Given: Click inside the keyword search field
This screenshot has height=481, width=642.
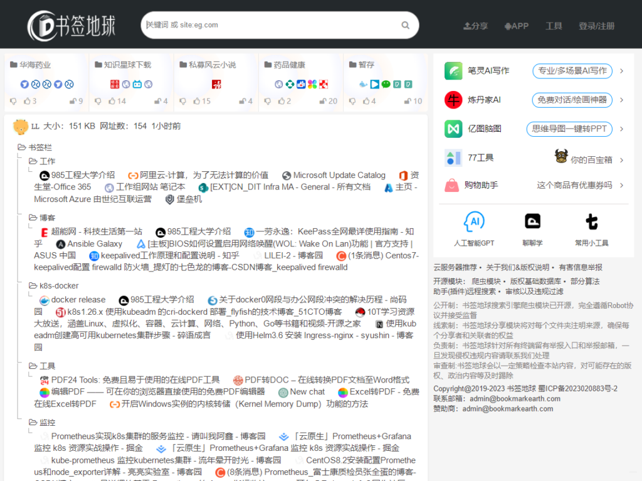Looking at the screenshot, I should point(270,25).
